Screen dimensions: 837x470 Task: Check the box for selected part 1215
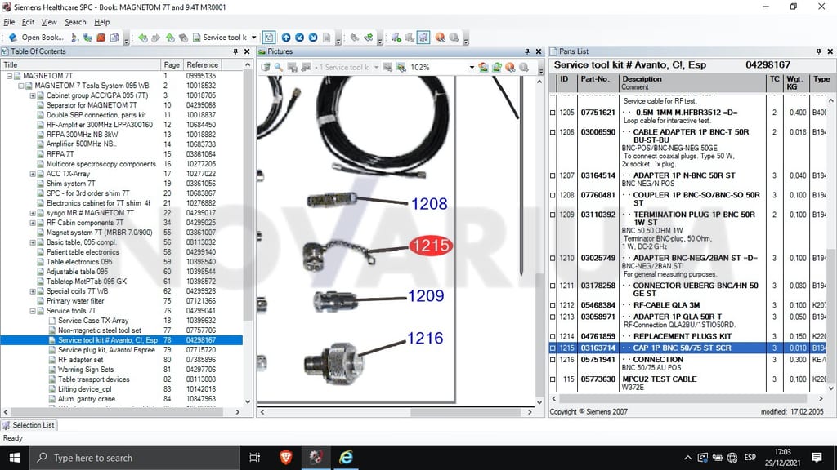coord(553,348)
